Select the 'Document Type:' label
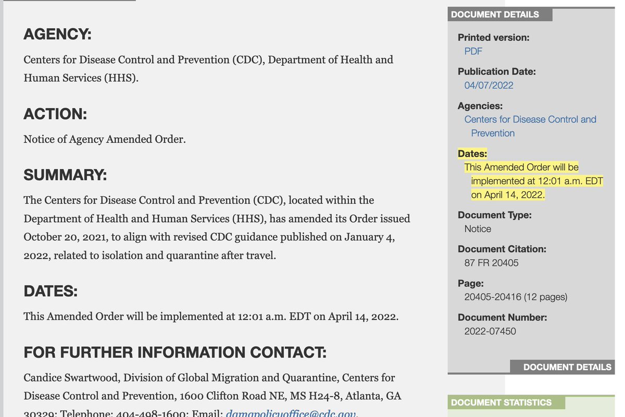The width and height of the screenshot is (625, 417). point(495,214)
